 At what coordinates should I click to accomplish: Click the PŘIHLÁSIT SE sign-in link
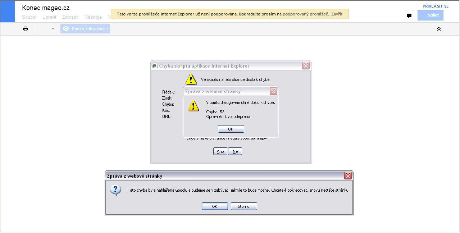pyautogui.click(x=436, y=6)
